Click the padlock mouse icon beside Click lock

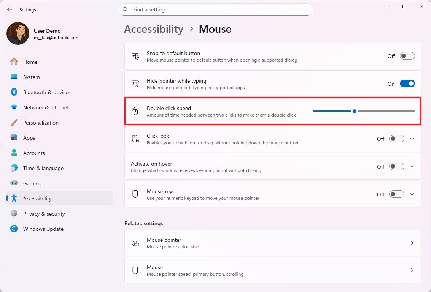coord(135,139)
